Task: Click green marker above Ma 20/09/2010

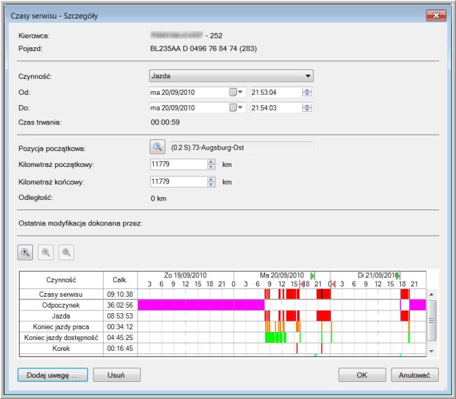Action: click(312, 275)
